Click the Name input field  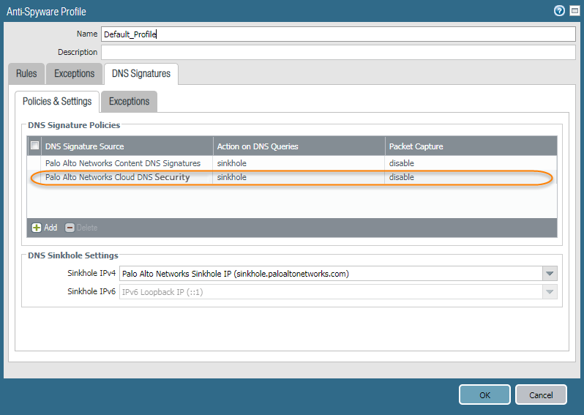[x=338, y=34]
